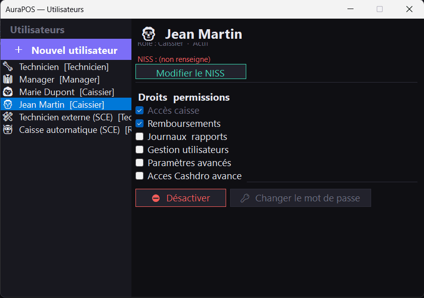424x298 pixels.
Task: Click Marie Dupont's avatar icon
Action: pos(8,92)
